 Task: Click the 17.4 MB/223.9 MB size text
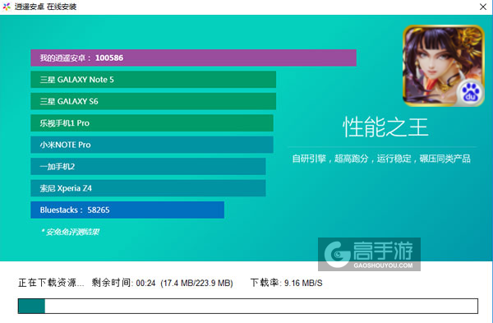196,283
